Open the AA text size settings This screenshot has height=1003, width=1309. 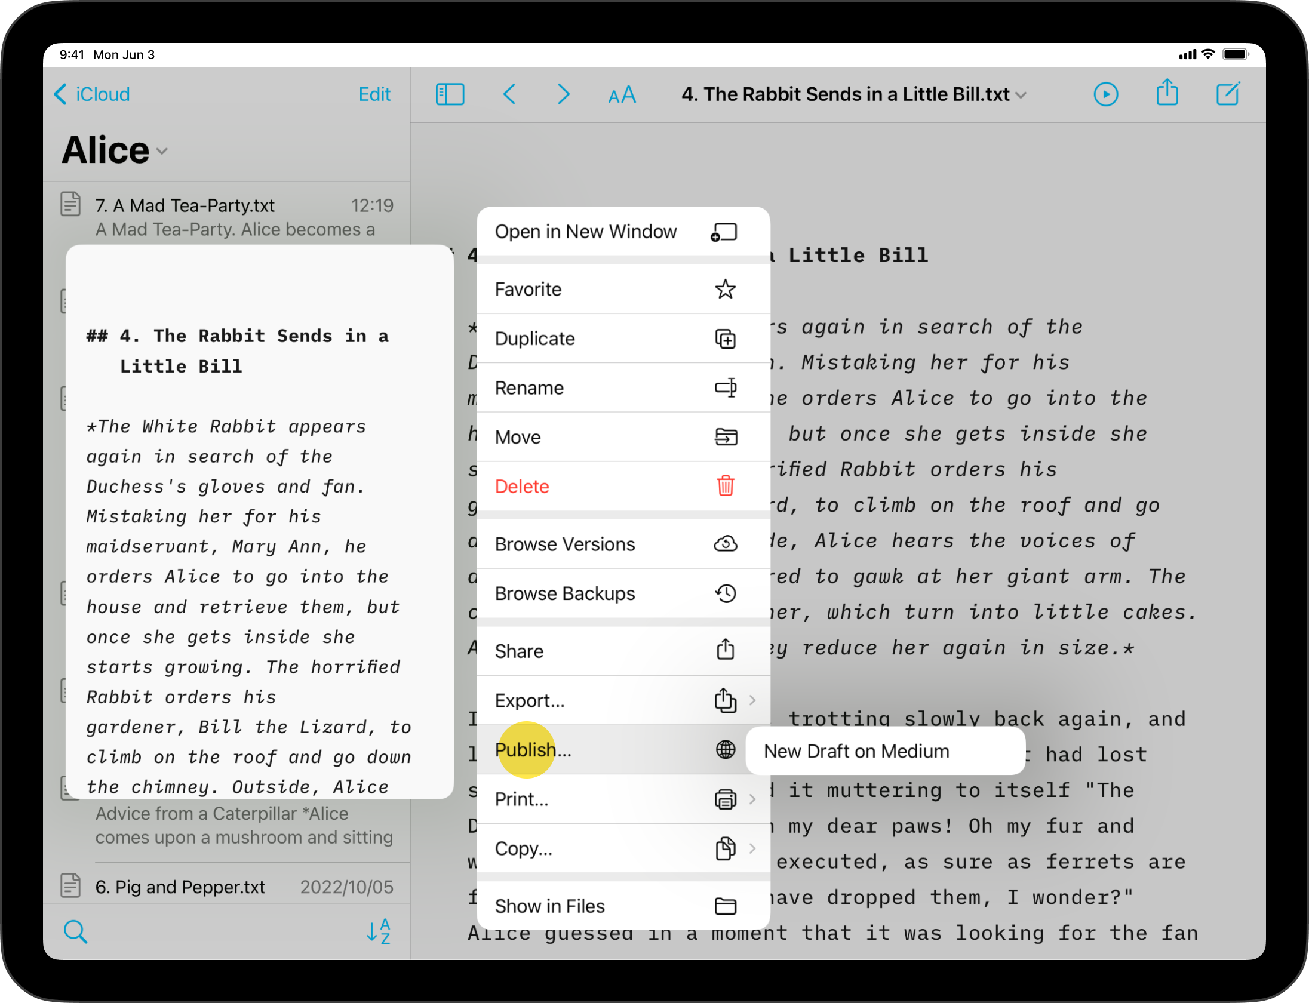[x=622, y=95]
